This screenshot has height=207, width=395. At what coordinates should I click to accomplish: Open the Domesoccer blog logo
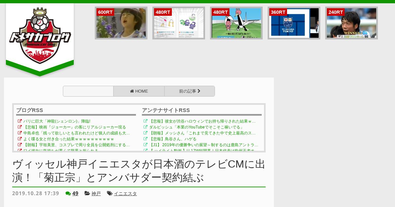pos(40,36)
